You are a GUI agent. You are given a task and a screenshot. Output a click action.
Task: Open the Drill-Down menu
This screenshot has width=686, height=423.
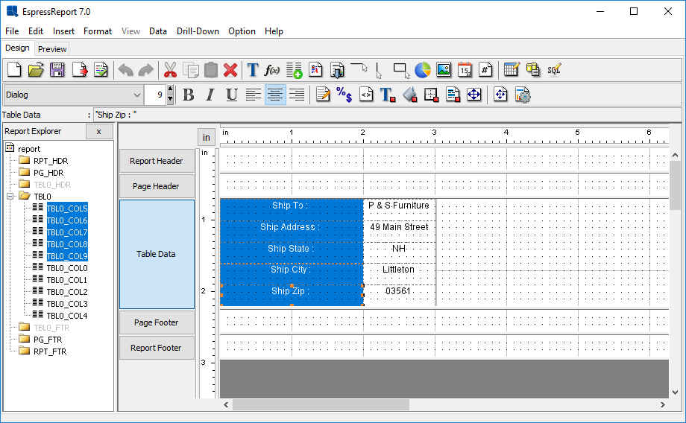tap(198, 31)
